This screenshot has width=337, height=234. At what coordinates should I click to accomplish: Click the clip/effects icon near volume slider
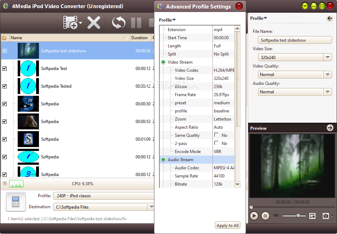312,216
